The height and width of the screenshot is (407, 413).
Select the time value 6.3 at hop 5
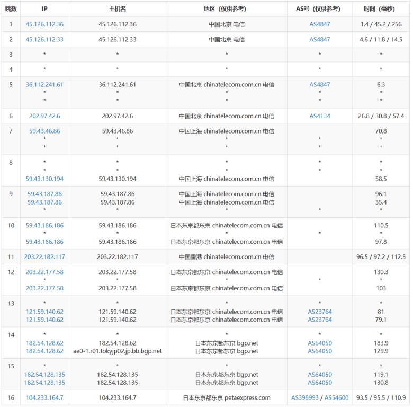pos(381,85)
